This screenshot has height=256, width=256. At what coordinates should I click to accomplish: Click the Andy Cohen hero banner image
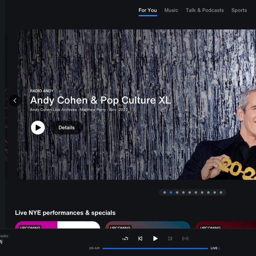click(x=137, y=105)
